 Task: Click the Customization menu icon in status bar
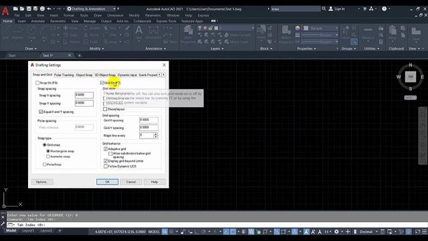[425, 232]
